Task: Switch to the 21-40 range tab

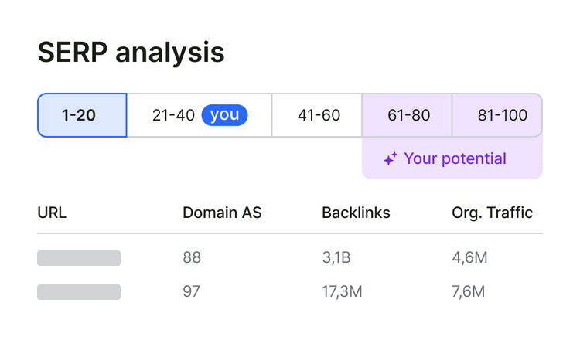Action: click(200, 115)
